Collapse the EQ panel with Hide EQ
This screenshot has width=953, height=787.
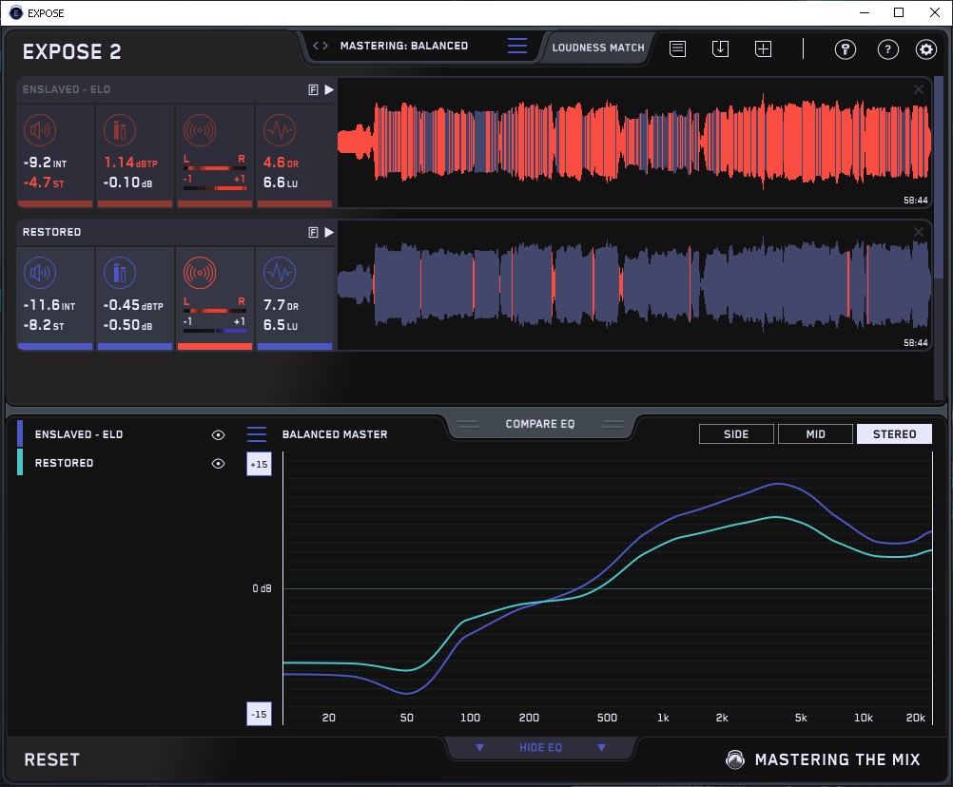540,747
